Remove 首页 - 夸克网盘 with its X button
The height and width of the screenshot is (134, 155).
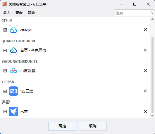tap(145, 50)
